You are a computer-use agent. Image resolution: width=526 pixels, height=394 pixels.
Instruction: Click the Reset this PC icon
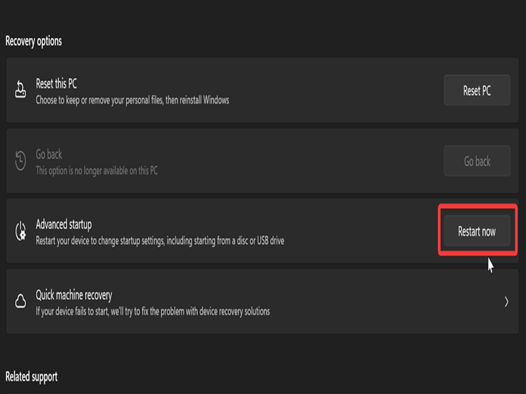pos(20,91)
